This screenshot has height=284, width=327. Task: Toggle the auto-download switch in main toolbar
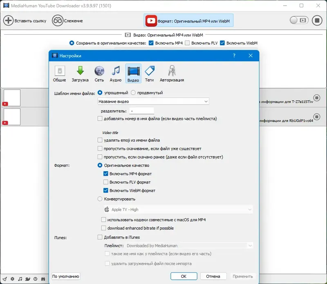pos(299,20)
